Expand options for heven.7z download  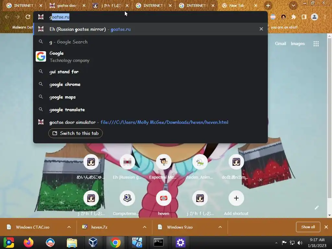(x=145, y=227)
